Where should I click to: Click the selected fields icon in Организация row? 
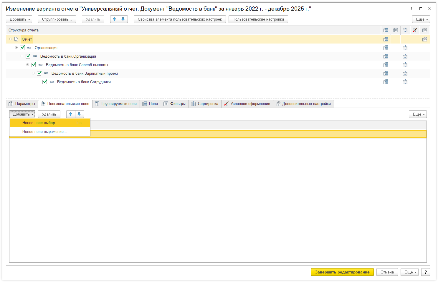(x=386, y=48)
